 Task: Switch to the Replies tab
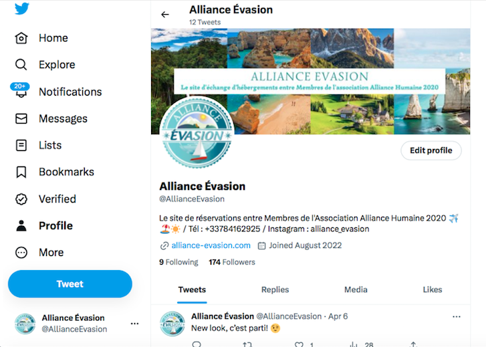coord(275,290)
